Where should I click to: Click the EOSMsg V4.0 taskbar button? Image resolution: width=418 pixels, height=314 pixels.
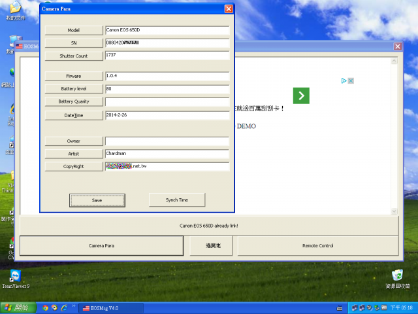[x=111, y=308]
